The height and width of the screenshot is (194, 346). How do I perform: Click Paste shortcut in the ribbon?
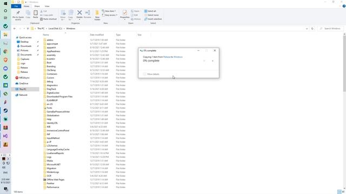tap(48, 19)
